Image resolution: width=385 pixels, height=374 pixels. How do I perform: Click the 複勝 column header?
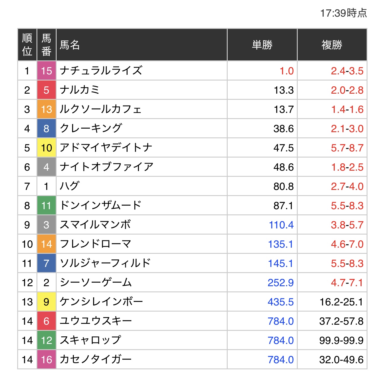(x=332, y=45)
